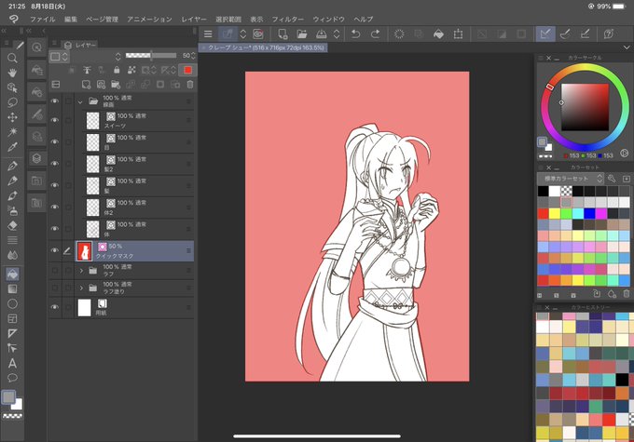Open the アニメーション menu
Image resolution: width=634 pixels, height=442 pixels.
click(149, 19)
